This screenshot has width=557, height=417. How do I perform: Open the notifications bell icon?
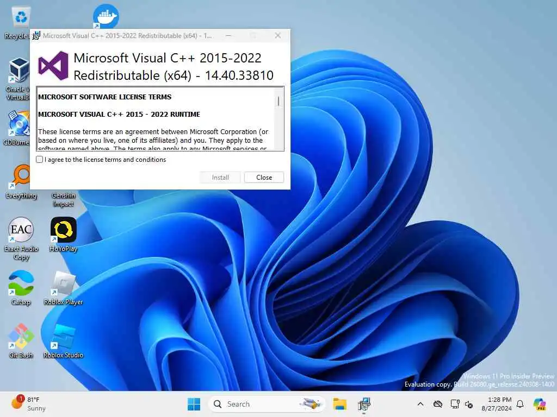pos(520,404)
